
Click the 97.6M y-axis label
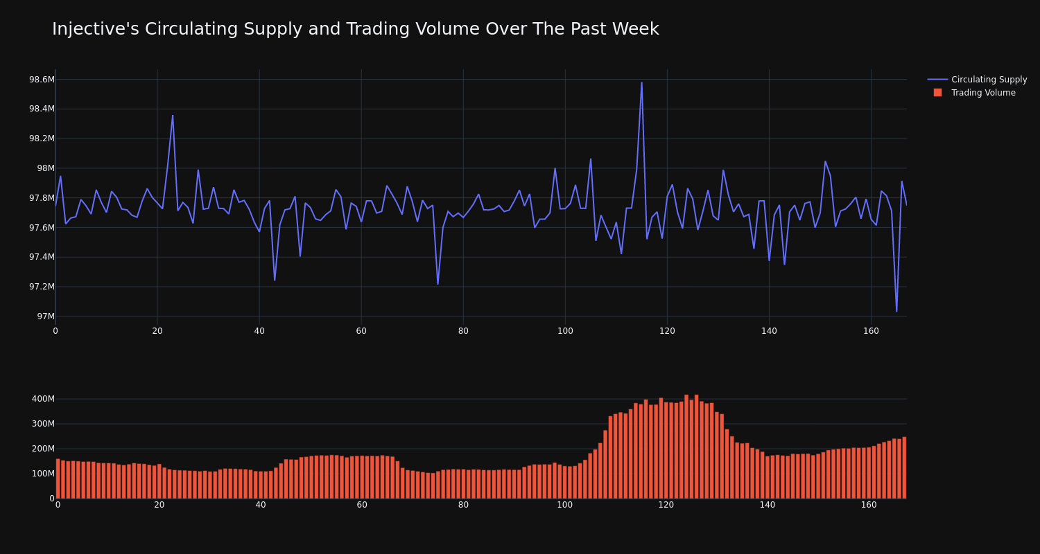point(42,228)
